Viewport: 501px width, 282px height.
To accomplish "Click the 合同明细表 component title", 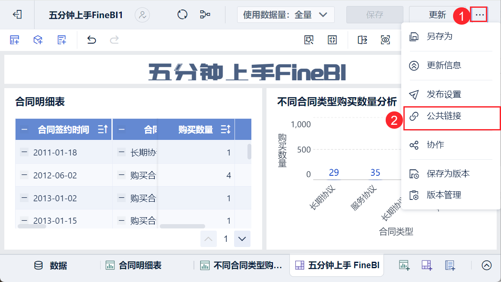I will [x=40, y=102].
